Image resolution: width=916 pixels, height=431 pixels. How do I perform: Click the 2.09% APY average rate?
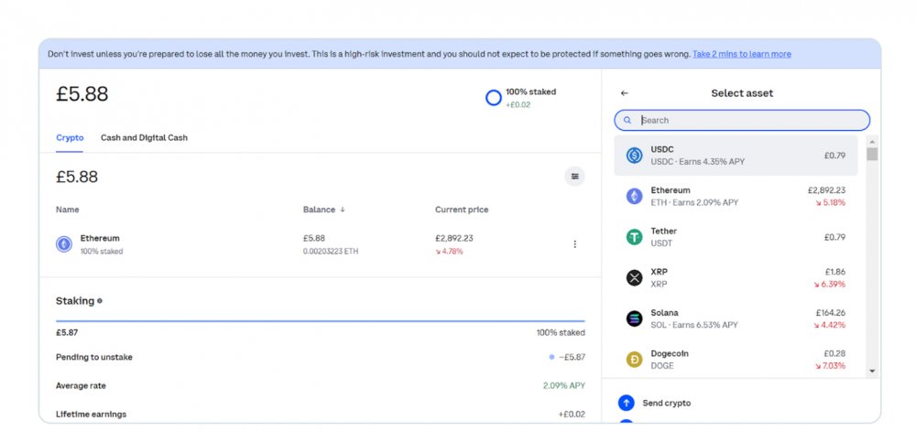tap(563, 385)
